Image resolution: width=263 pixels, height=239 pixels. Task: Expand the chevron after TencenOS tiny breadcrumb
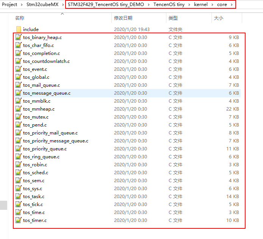(189, 5)
